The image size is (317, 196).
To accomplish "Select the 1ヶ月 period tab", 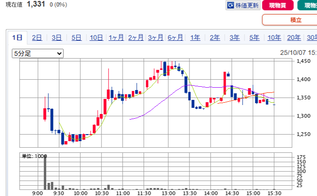I will [x=116, y=38].
